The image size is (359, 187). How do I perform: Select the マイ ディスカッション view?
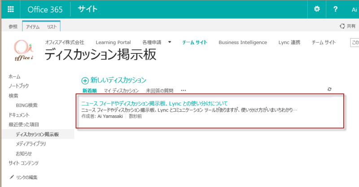[x=121, y=91]
